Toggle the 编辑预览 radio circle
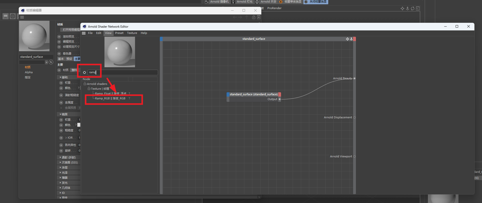Screen dimensions: 482x203 click(x=59, y=42)
